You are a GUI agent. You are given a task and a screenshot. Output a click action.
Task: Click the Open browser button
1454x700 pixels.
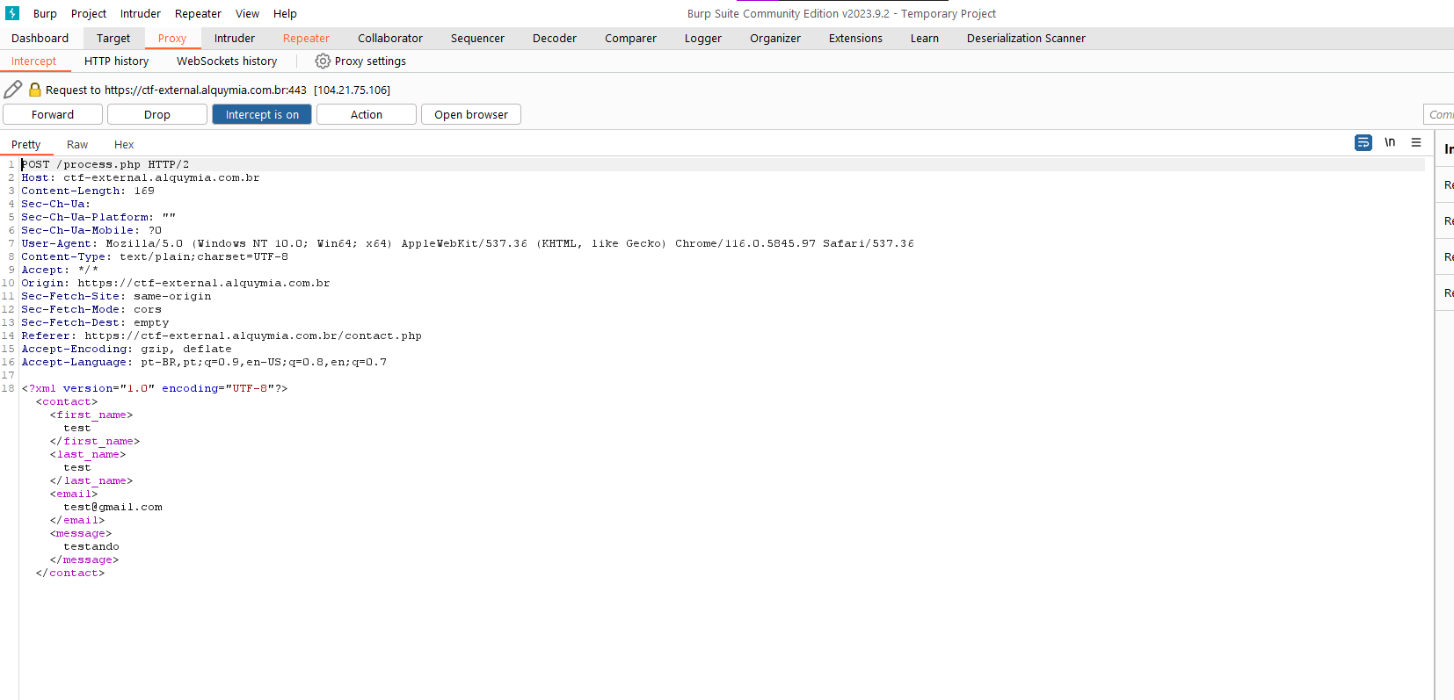point(471,114)
